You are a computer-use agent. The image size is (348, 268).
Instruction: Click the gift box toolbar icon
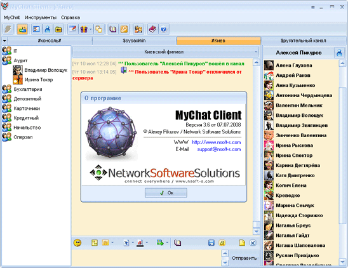point(84,29)
